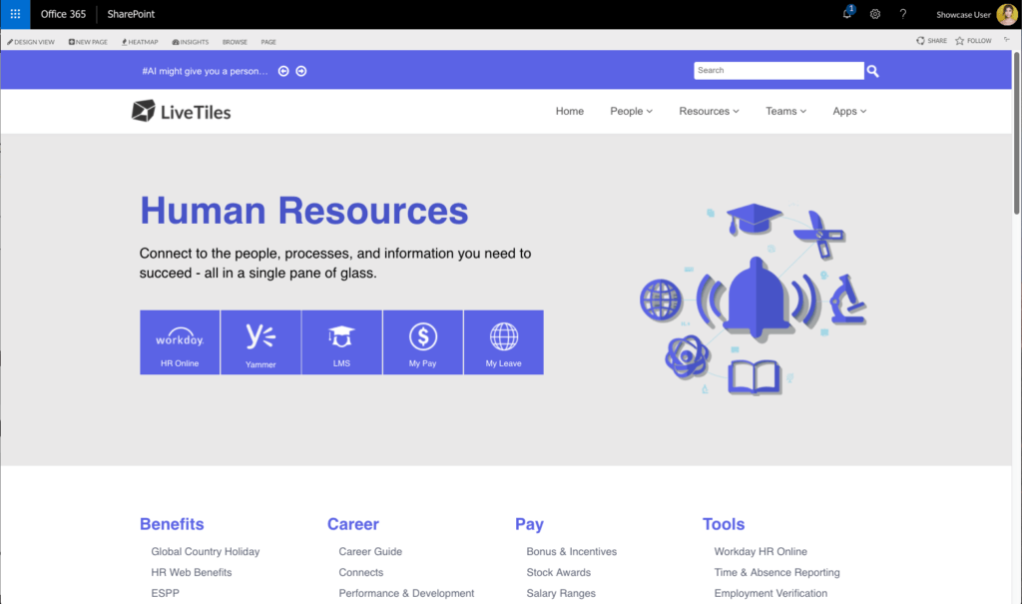Screen dimensions: 1022x604
Task: Click the Office 365 header link
Action: (x=63, y=14)
